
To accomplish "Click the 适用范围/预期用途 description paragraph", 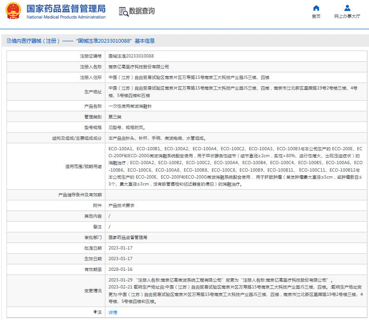I will [235, 166].
